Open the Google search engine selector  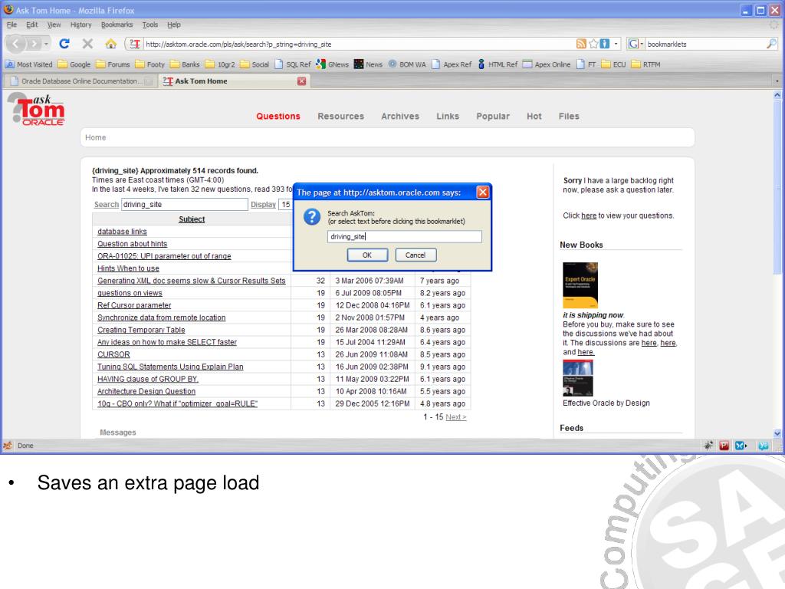point(636,44)
